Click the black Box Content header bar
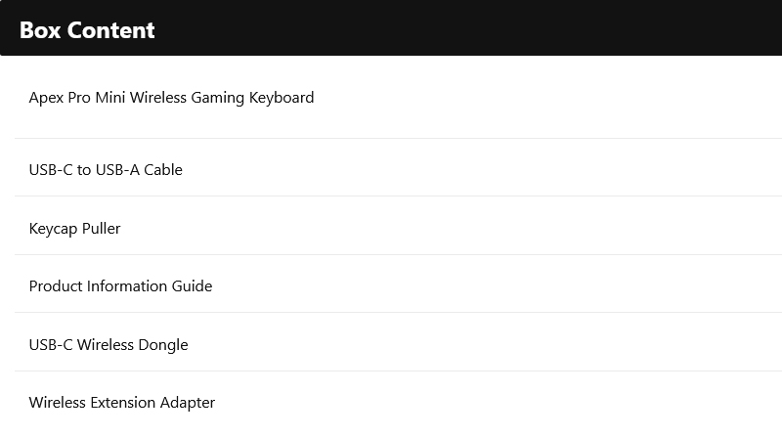The image size is (782, 437). tap(391, 27)
